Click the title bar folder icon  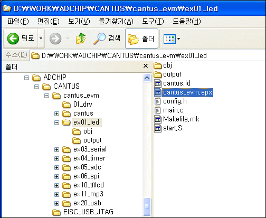7,8
